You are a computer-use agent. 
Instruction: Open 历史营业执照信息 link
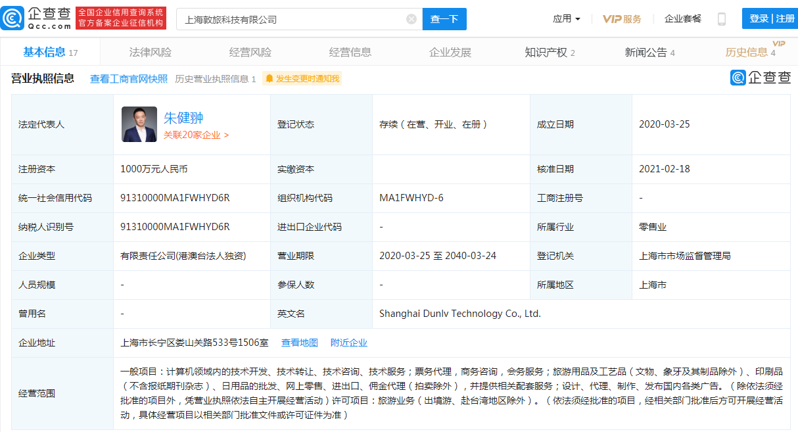(216, 79)
